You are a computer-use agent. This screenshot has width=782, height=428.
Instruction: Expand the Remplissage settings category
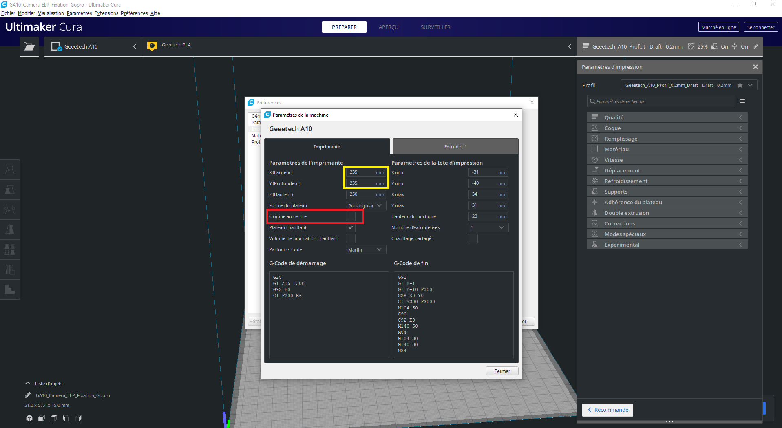point(667,139)
